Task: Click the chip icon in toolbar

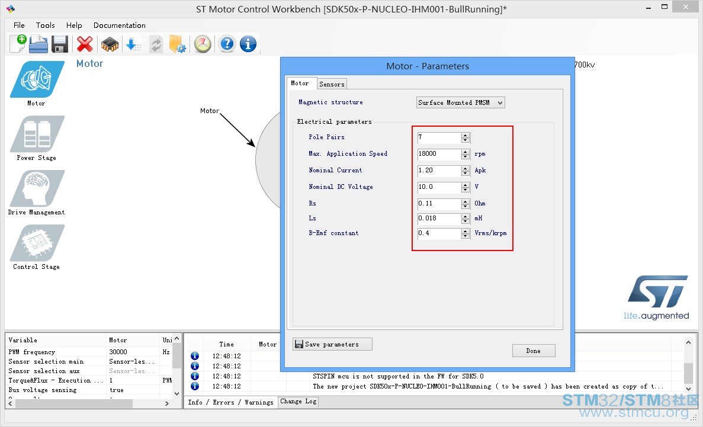Action: pos(110,44)
